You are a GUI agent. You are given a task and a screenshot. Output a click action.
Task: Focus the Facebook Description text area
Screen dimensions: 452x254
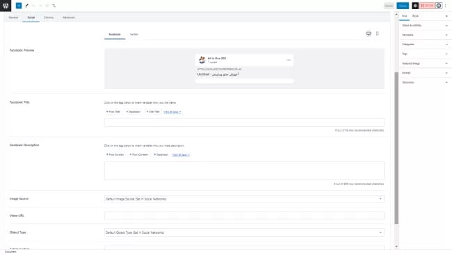[244, 171]
